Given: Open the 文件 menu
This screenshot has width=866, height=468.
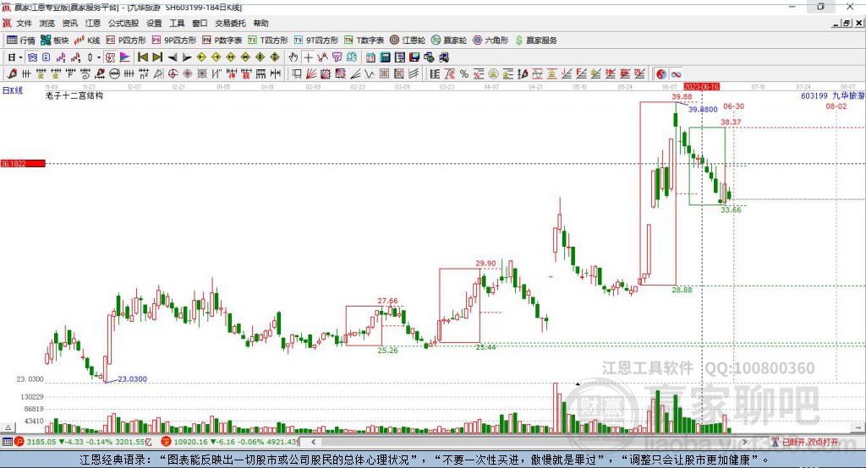Looking at the screenshot, I should click(x=24, y=23).
